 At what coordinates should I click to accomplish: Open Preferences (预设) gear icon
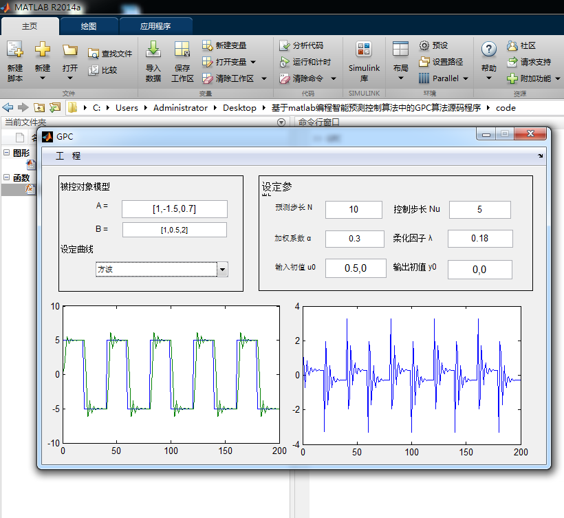tap(424, 45)
